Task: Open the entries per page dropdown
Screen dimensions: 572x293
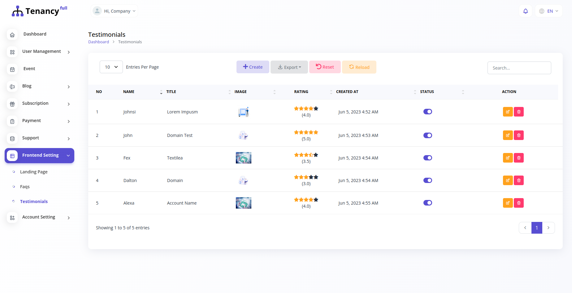Action: (111, 67)
